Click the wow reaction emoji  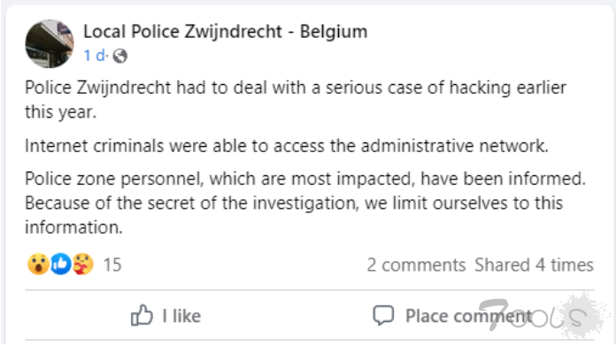(x=38, y=264)
